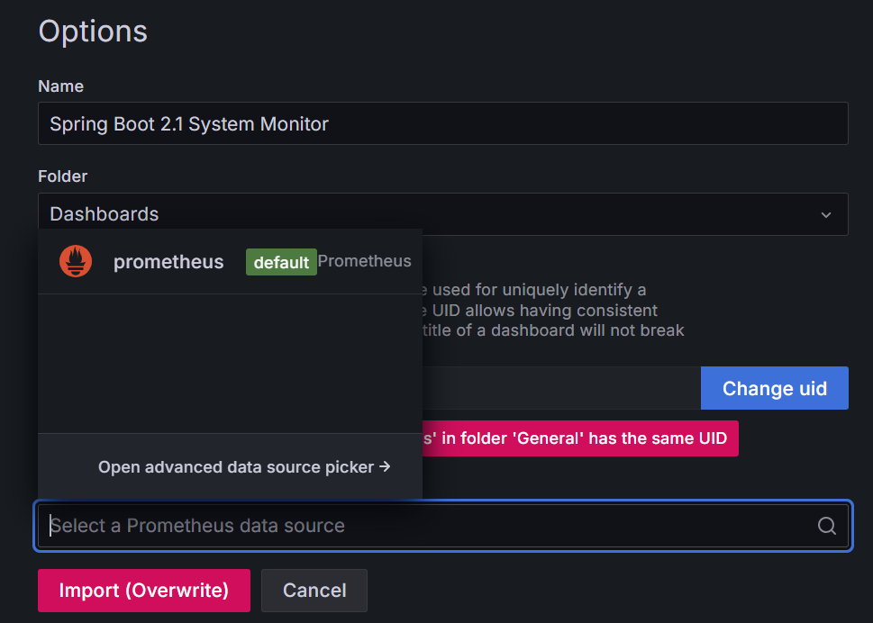The height and width of the screenshot is (623, 873).
Task: Click the Prometheus flame logo icon
Action: [x=76, y=261]
